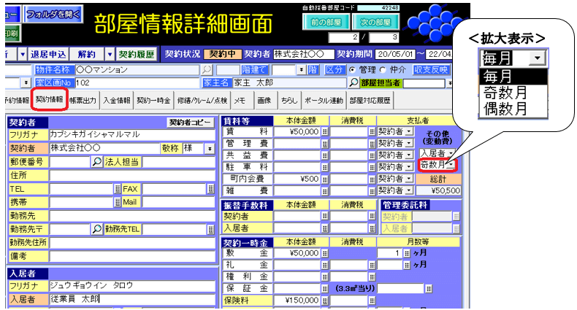
Task: Click calculator icon beside 保険料 ¥150,000
Action: pos(324,300)
